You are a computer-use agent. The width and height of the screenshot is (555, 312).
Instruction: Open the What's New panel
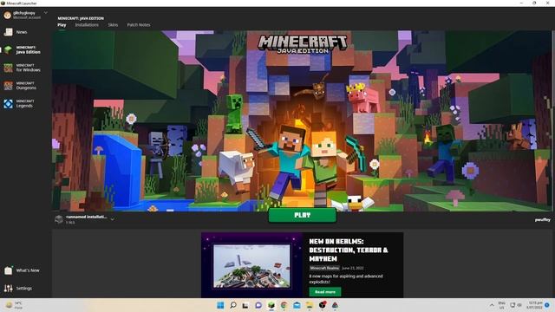click(x=22, y=270)
